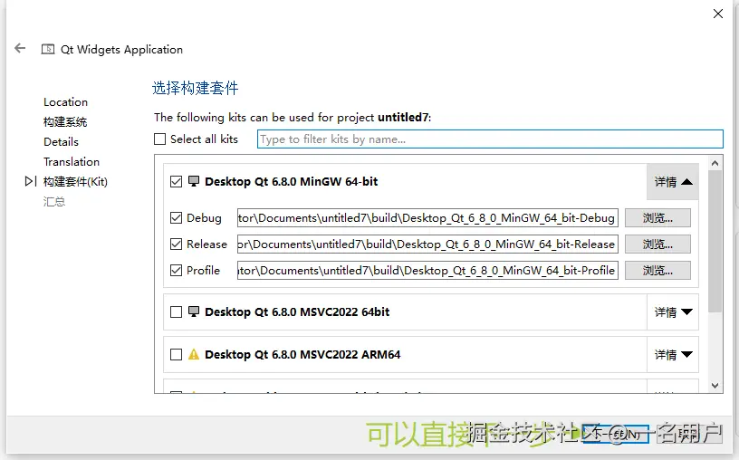Select the 构建套件(Kit) wizard step
Screen dimensions: 739x460
(75, 181)
